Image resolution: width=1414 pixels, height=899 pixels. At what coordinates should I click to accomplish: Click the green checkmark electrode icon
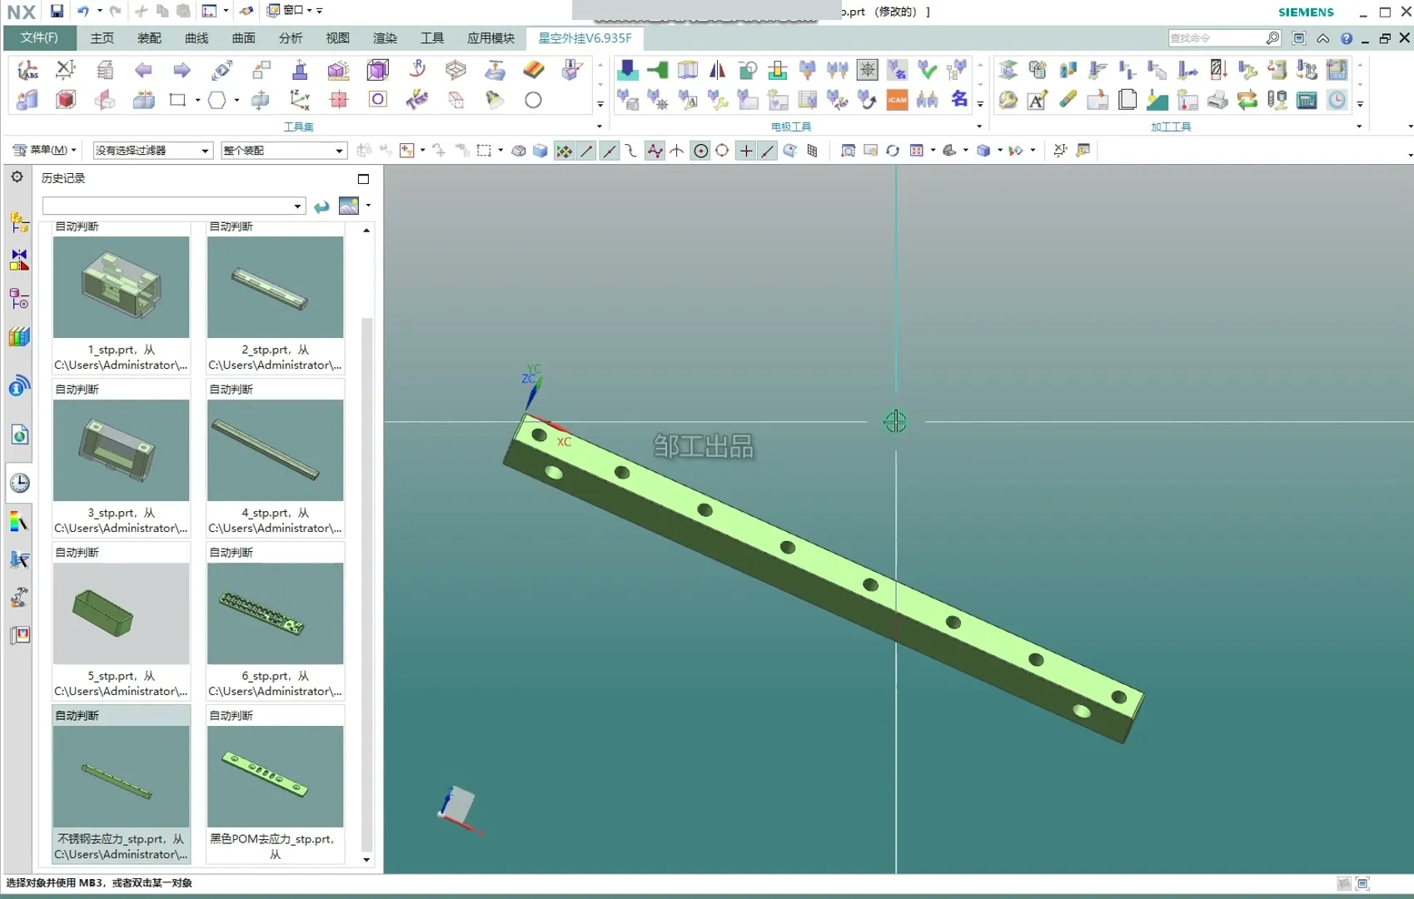927,70
